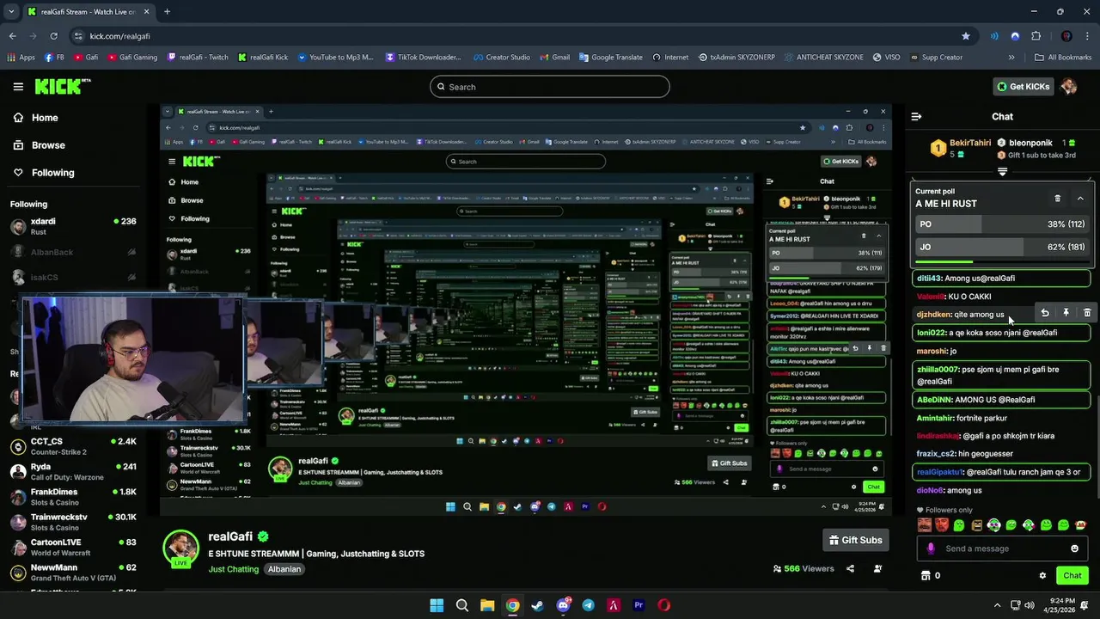Image resolution: width=1100 pixels, height=619 pixels.
Task: Open the chat shop icon
Action: [x=926, y=575]
